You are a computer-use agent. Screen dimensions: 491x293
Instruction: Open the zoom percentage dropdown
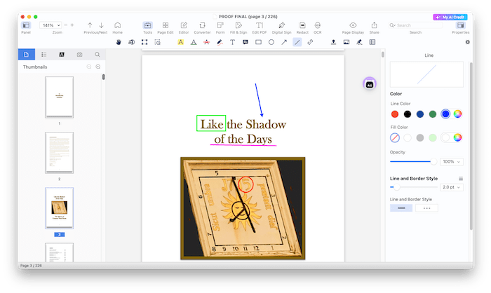pos(50,25)
